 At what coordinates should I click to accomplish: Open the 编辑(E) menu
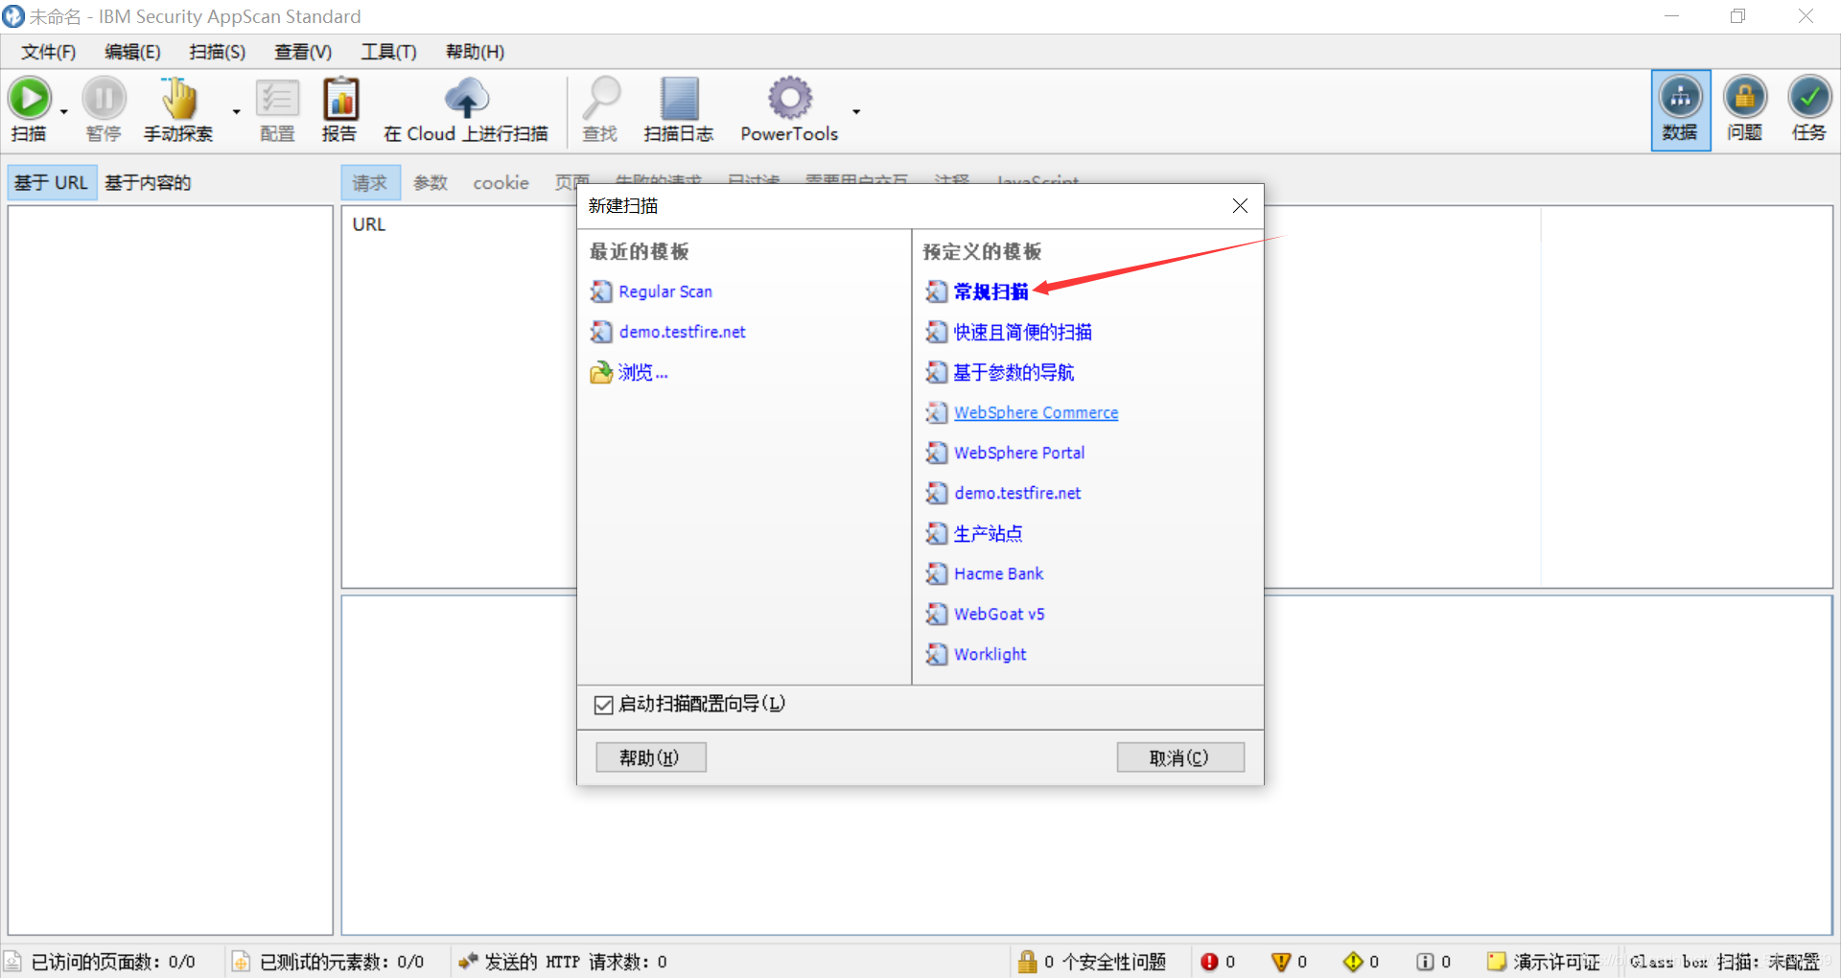click(132, 52)
